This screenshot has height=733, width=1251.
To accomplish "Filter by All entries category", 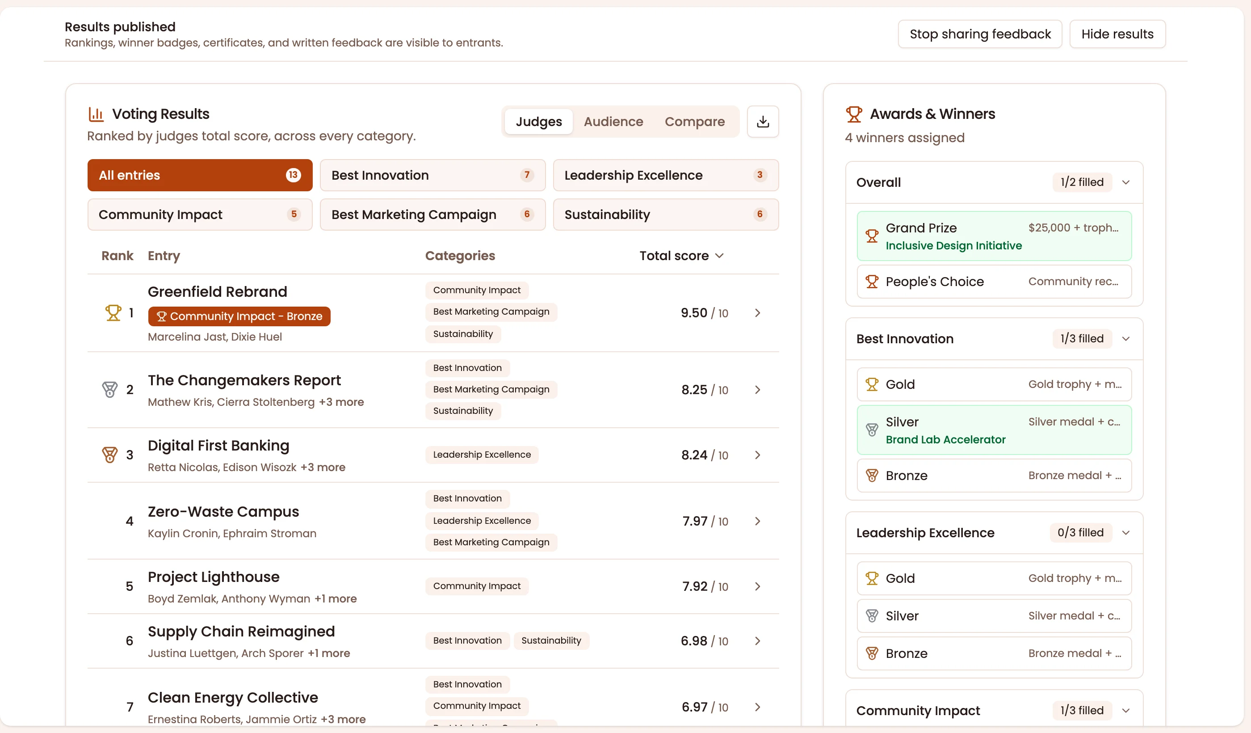I will click(200, 175).
